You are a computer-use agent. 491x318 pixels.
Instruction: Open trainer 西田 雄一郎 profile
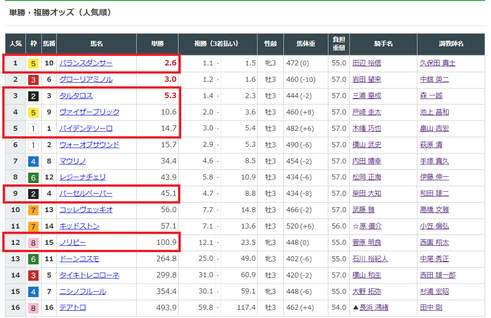pyautogui.click(x=437, y=275)
